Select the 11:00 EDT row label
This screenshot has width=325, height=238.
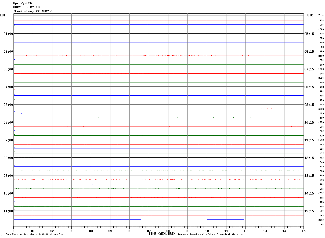coord(8,211)
